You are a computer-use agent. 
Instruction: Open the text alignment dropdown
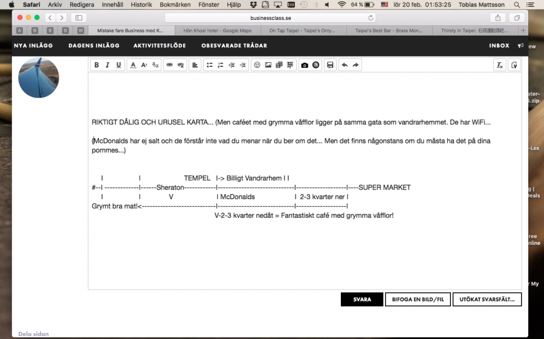pyautogui.click(x=195, y=65)
